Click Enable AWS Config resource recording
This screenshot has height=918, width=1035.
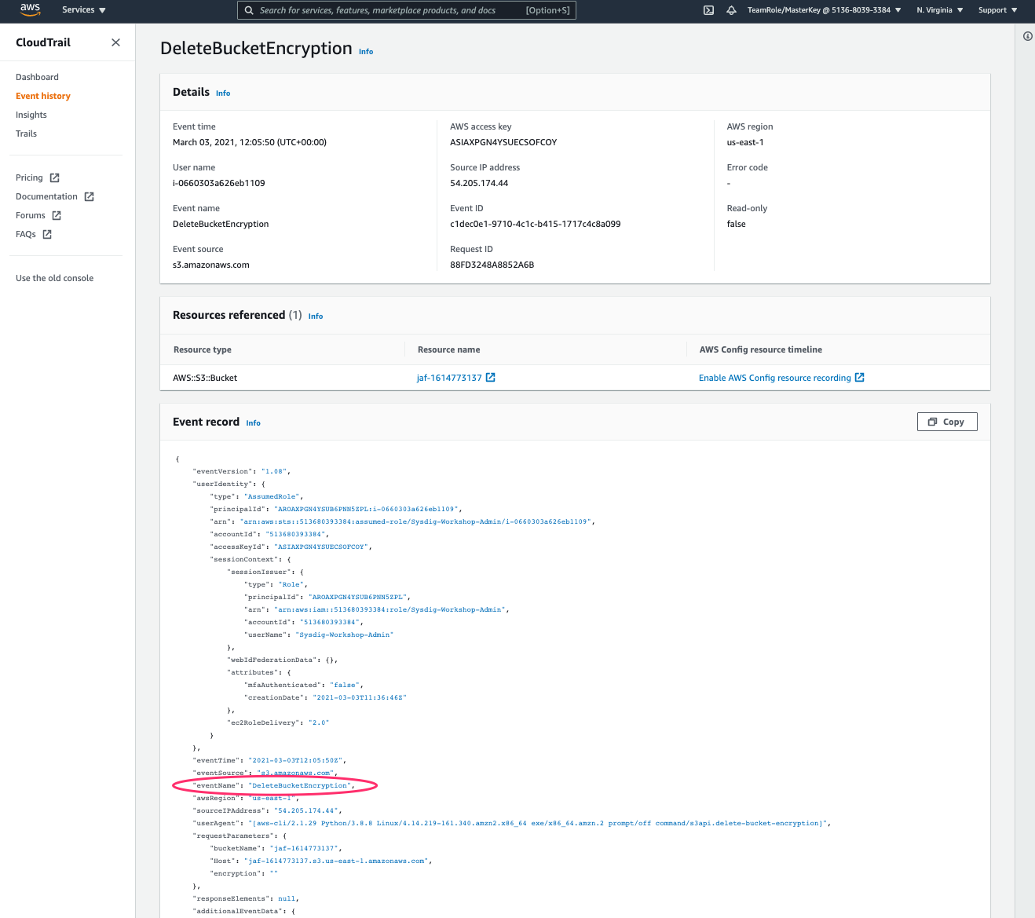pyautogui.click(x=775, y=378)
